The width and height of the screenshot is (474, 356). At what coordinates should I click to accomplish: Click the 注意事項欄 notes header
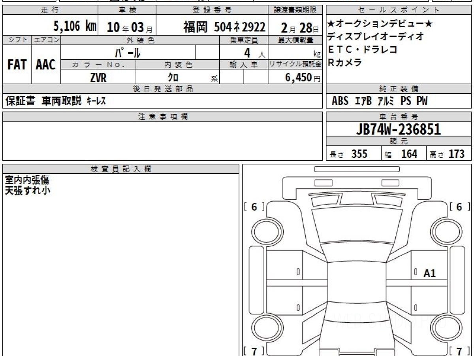(162, 117)
